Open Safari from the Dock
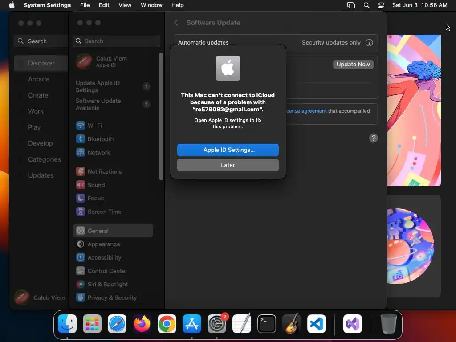 pos(117,324)
